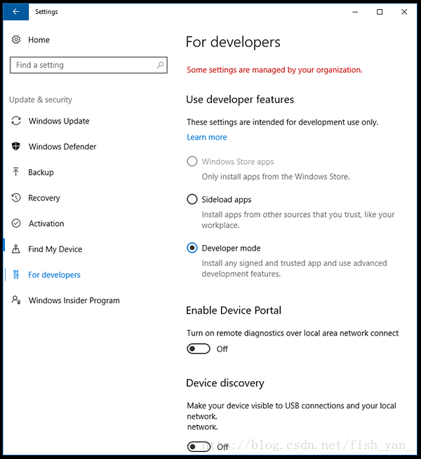The width and height of the screenshot is (421, 459).
Task: Click the Windows Update sync icon
Action: [16, 121]
